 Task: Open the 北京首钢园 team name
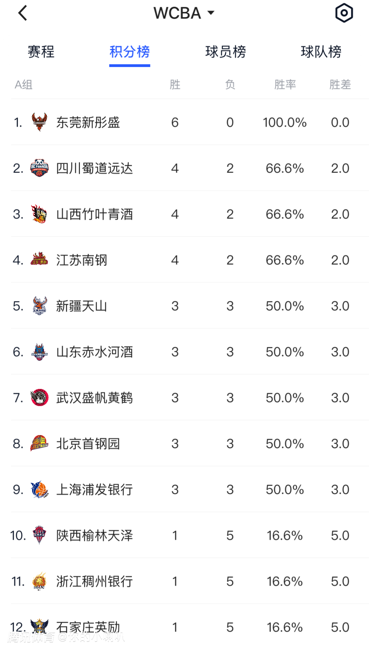[88, 444]
